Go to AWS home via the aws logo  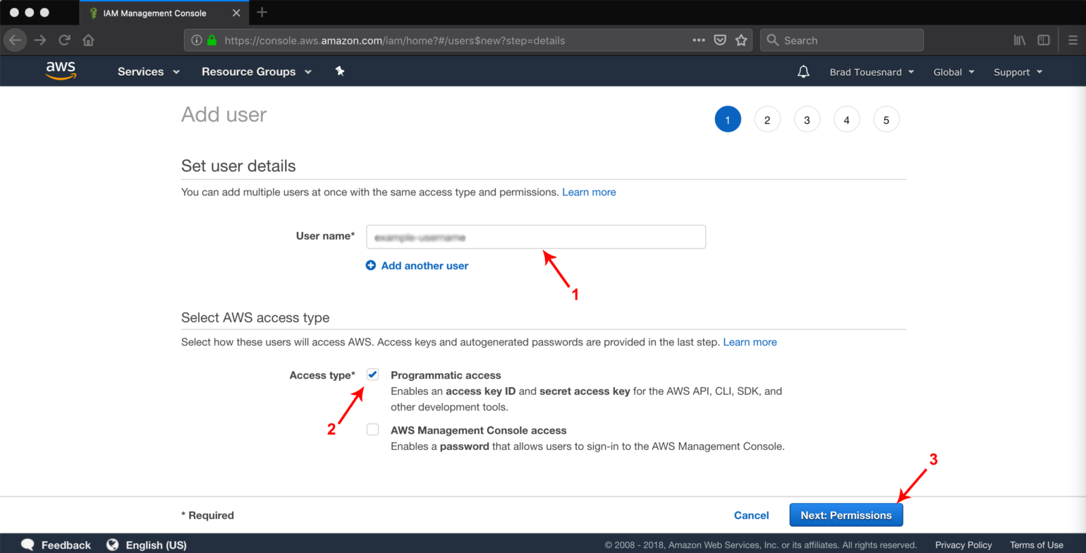click(x=61, y=71)
